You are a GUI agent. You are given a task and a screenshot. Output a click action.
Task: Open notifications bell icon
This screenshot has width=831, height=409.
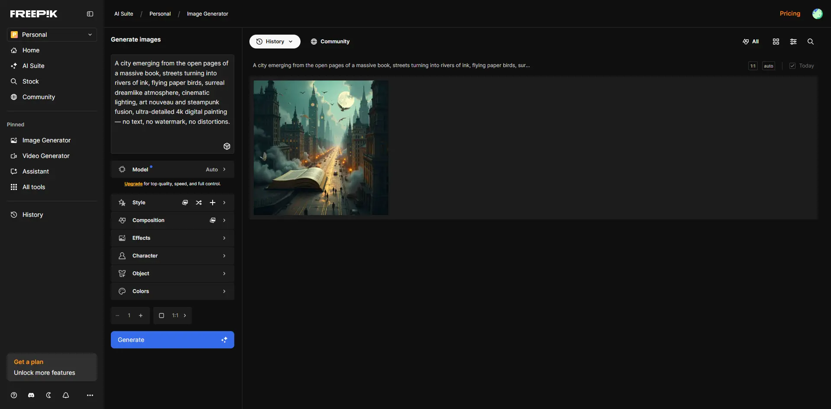point(66,395)
